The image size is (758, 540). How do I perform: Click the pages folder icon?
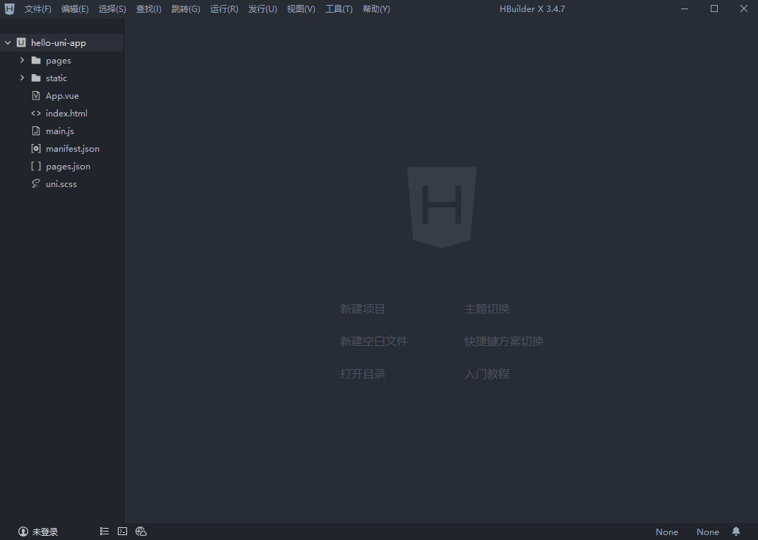coord(36,61)
